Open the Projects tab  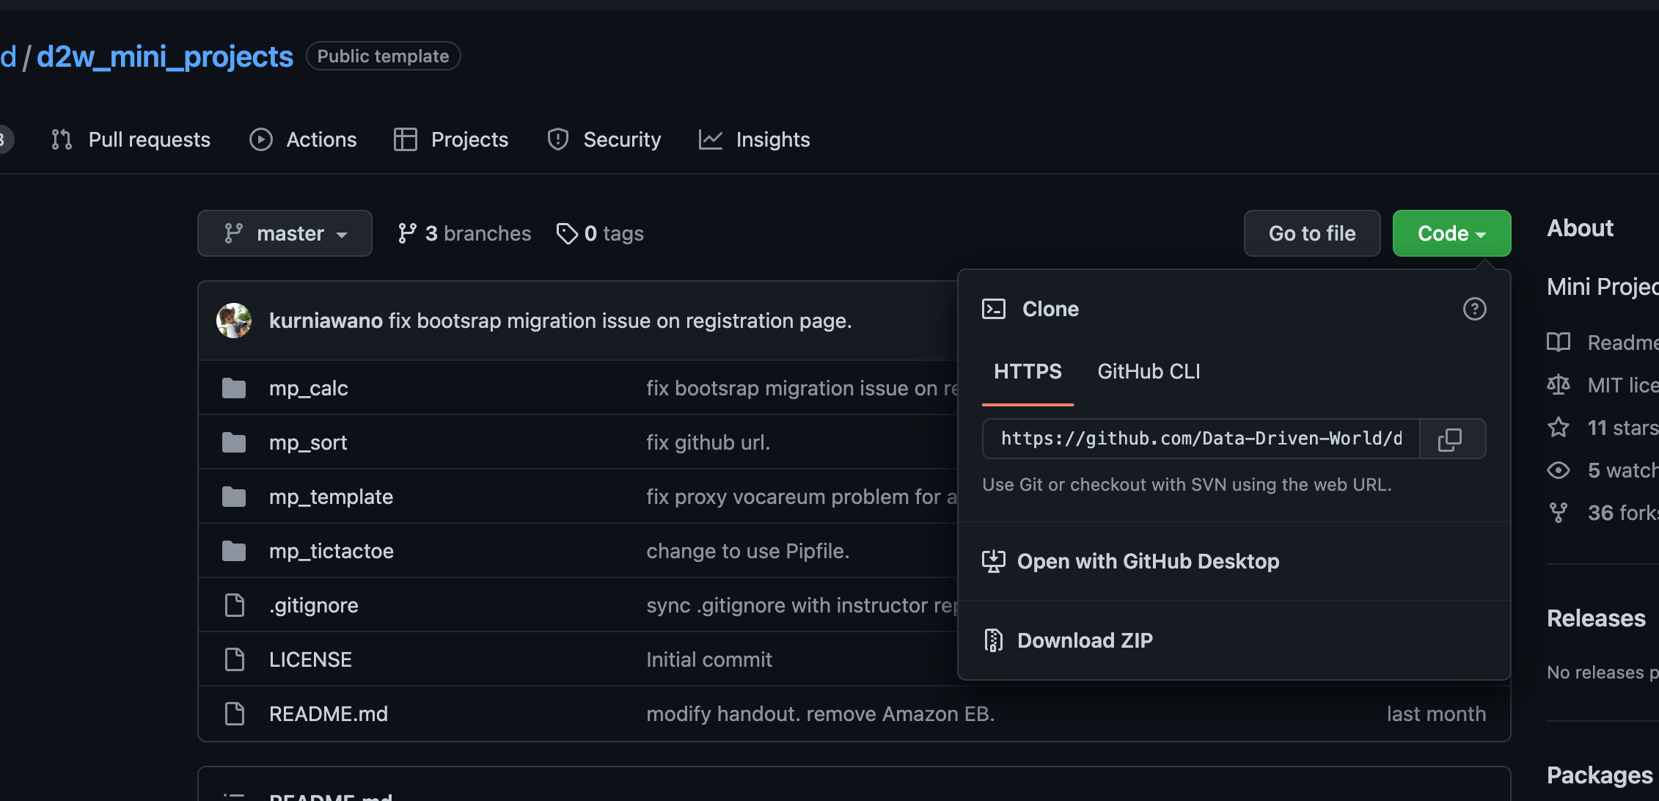click(451, 139)
